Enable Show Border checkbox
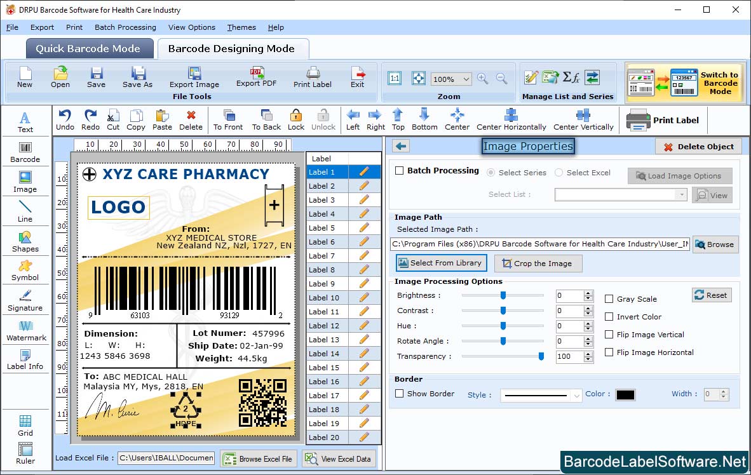The width and height of the screenshot is (751, 475). (x=400, y=393)
